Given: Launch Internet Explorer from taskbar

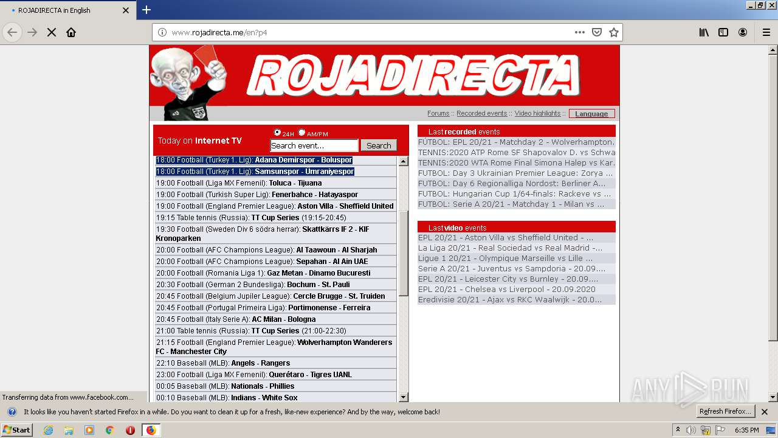Looking at the screenshot, I should (x=48, y=430).
